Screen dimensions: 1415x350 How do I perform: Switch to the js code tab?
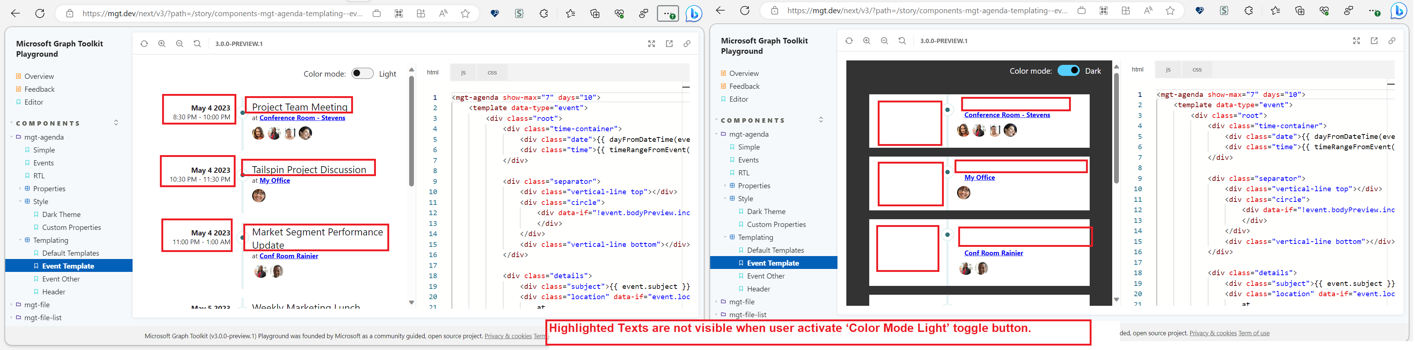tap(463, 72)
